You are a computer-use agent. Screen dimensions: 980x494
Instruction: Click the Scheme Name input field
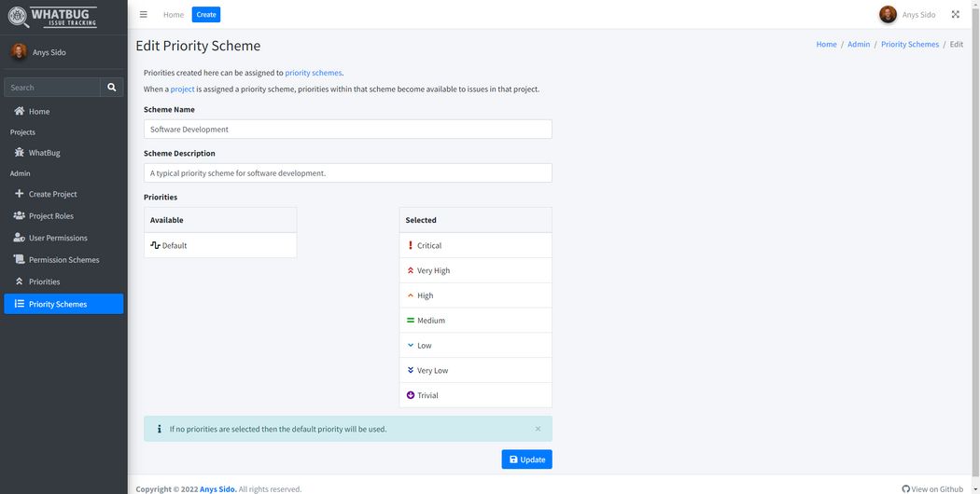[347, 130]
